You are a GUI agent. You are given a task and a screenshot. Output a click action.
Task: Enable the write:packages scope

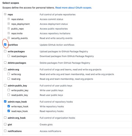point(5,51)
